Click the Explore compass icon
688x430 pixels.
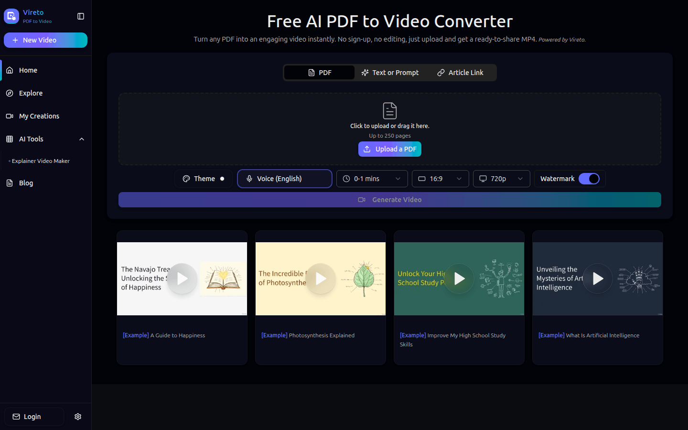[x=10, y=93]
